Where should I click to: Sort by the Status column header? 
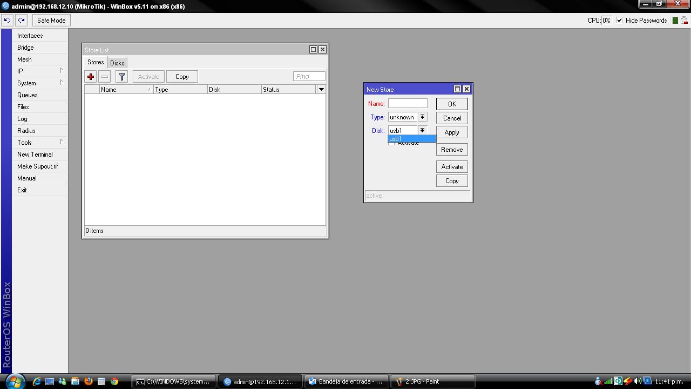pos(289,90)
